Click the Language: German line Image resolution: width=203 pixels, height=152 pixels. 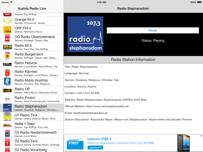pos(77,73)
